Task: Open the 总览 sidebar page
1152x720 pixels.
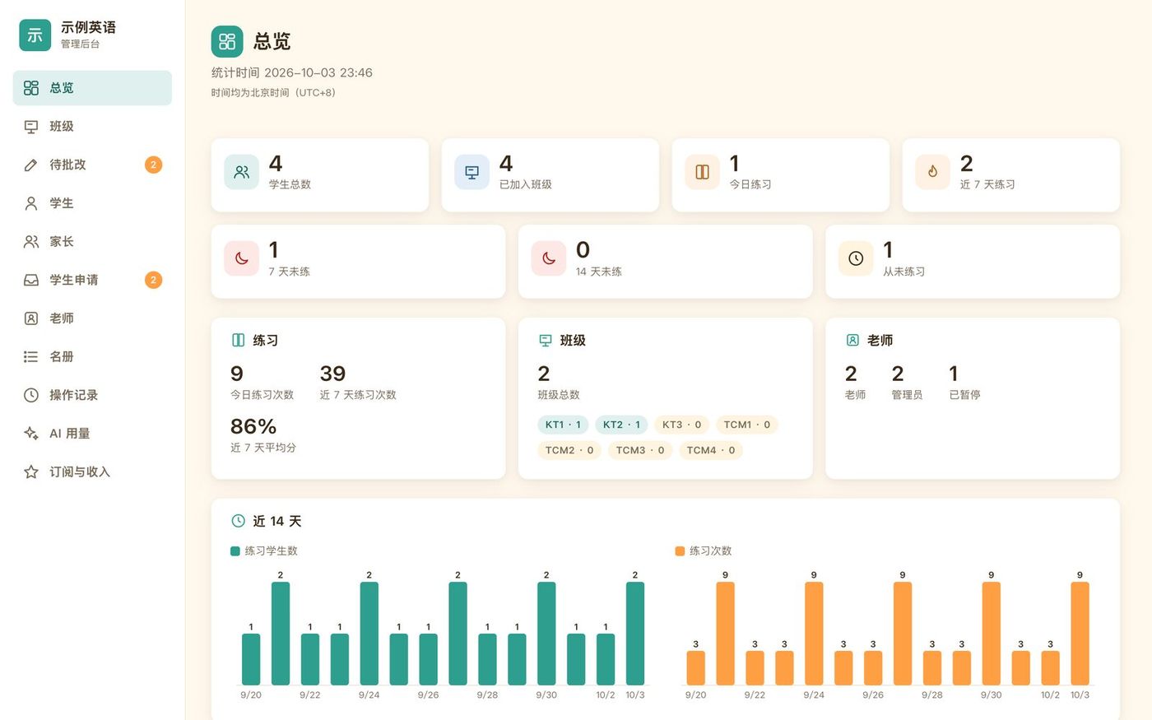Action: pyautogui.click(x=92, y=88)
